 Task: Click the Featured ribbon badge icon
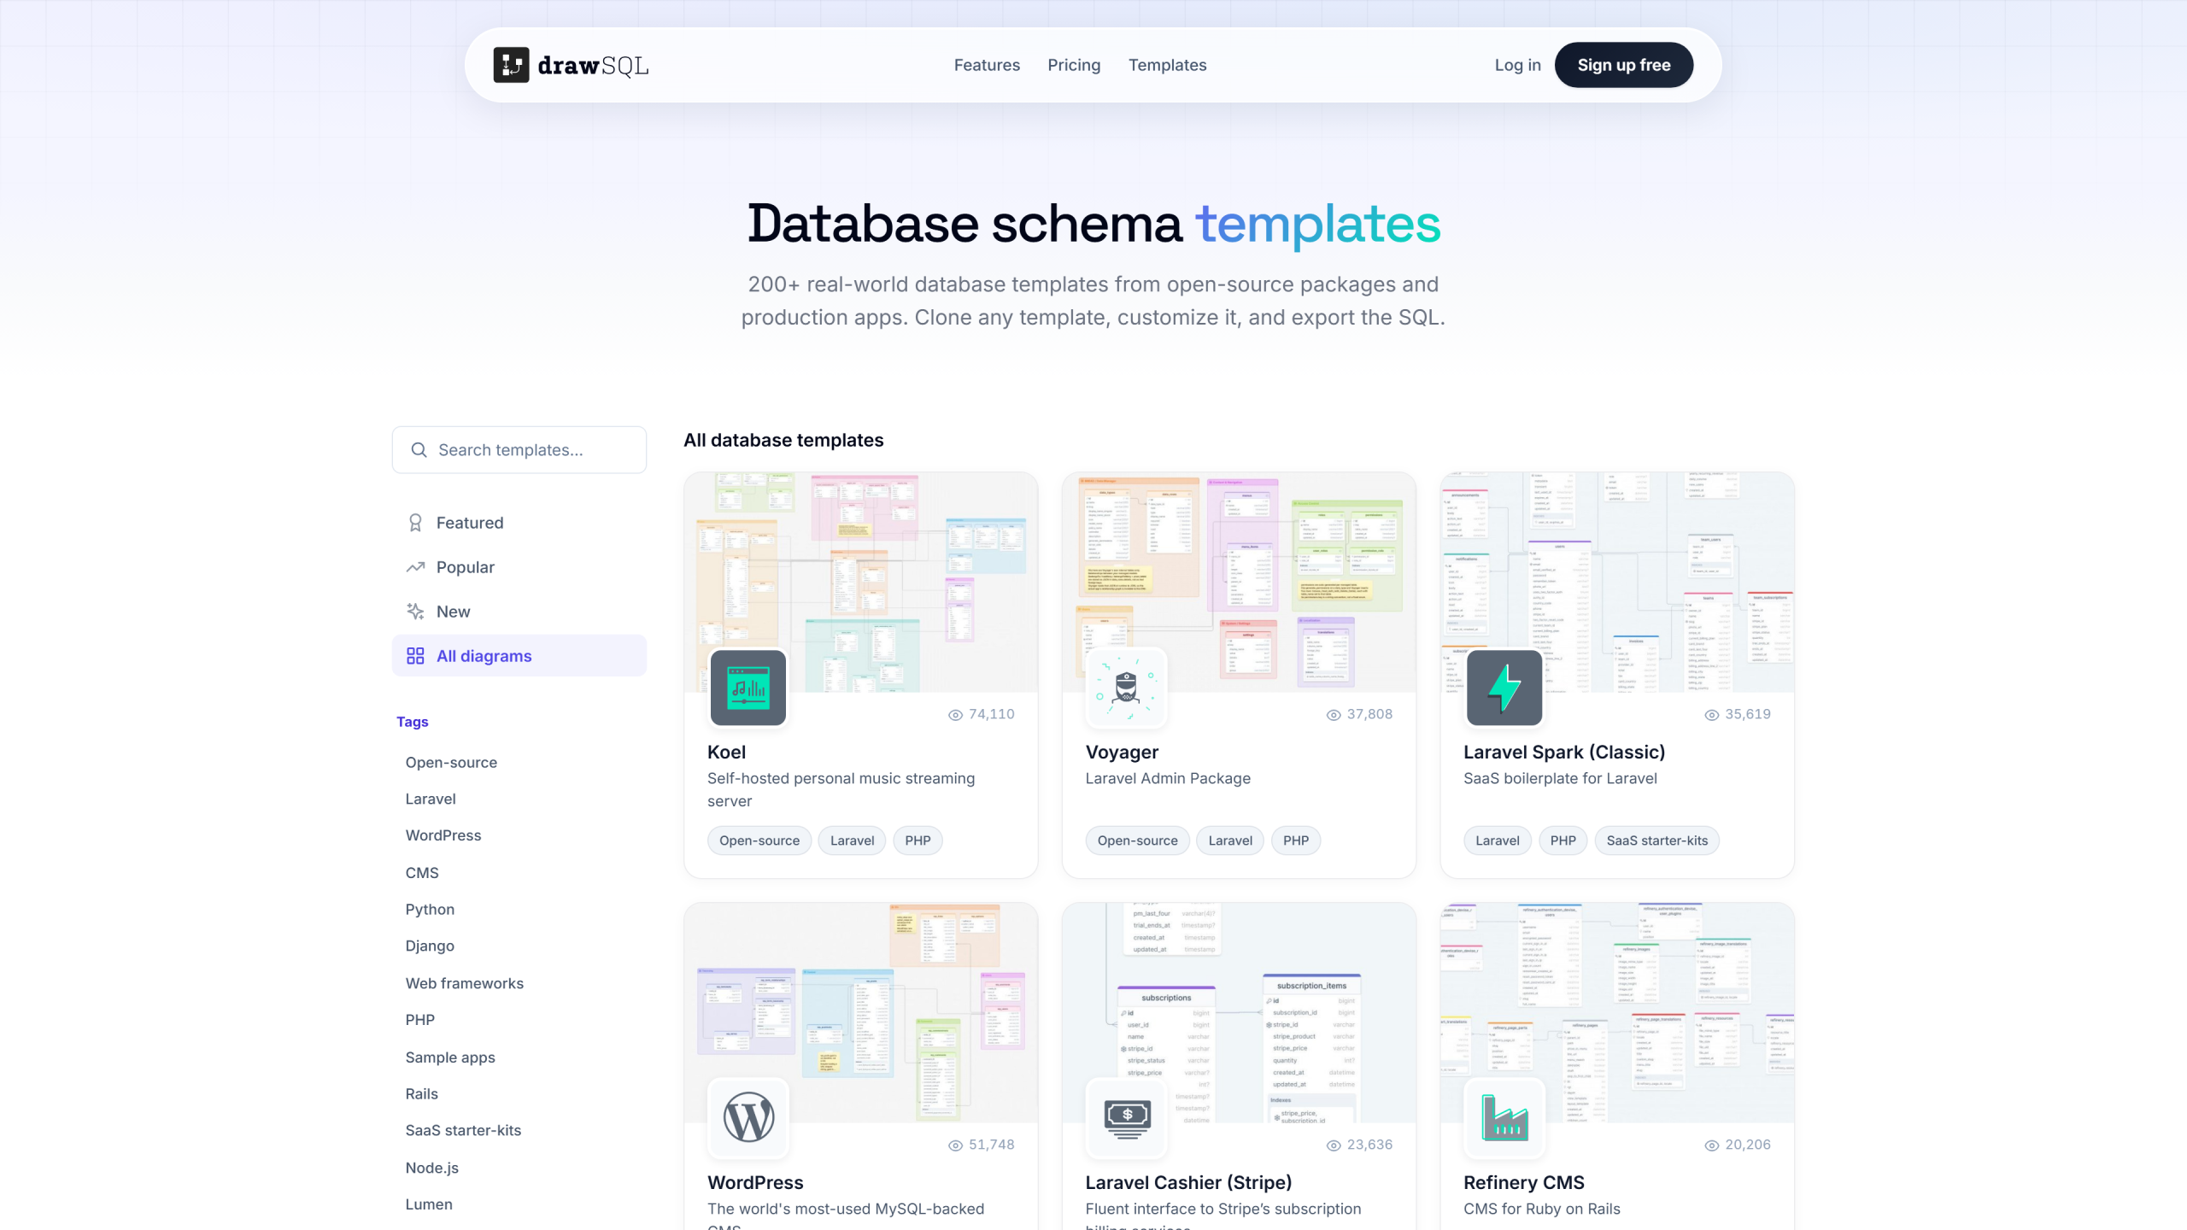[x=415, y=523]
